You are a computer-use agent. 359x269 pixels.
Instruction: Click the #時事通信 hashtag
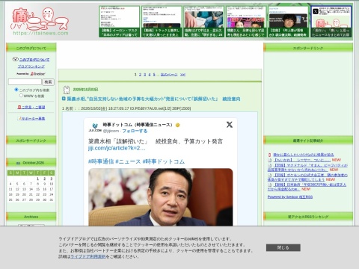101,161
